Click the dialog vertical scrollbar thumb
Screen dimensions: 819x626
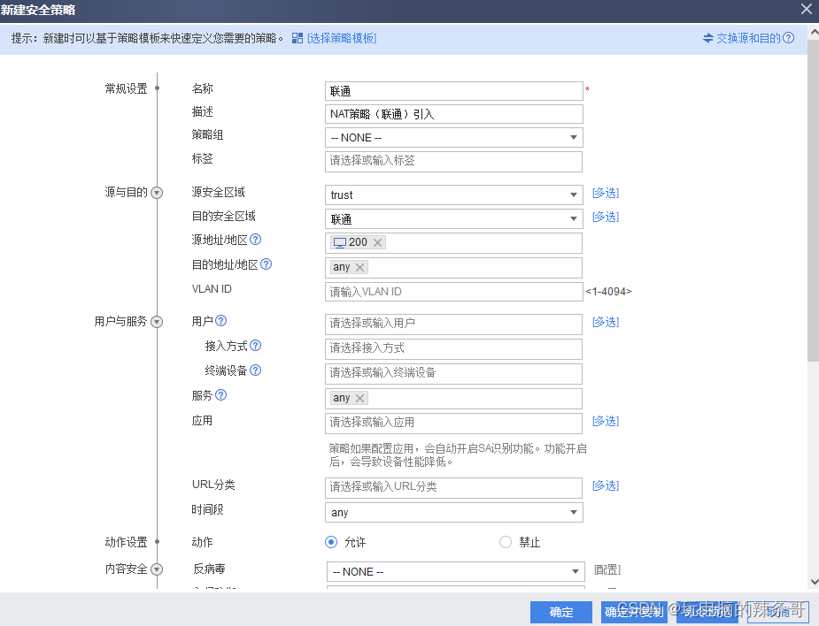814,201
